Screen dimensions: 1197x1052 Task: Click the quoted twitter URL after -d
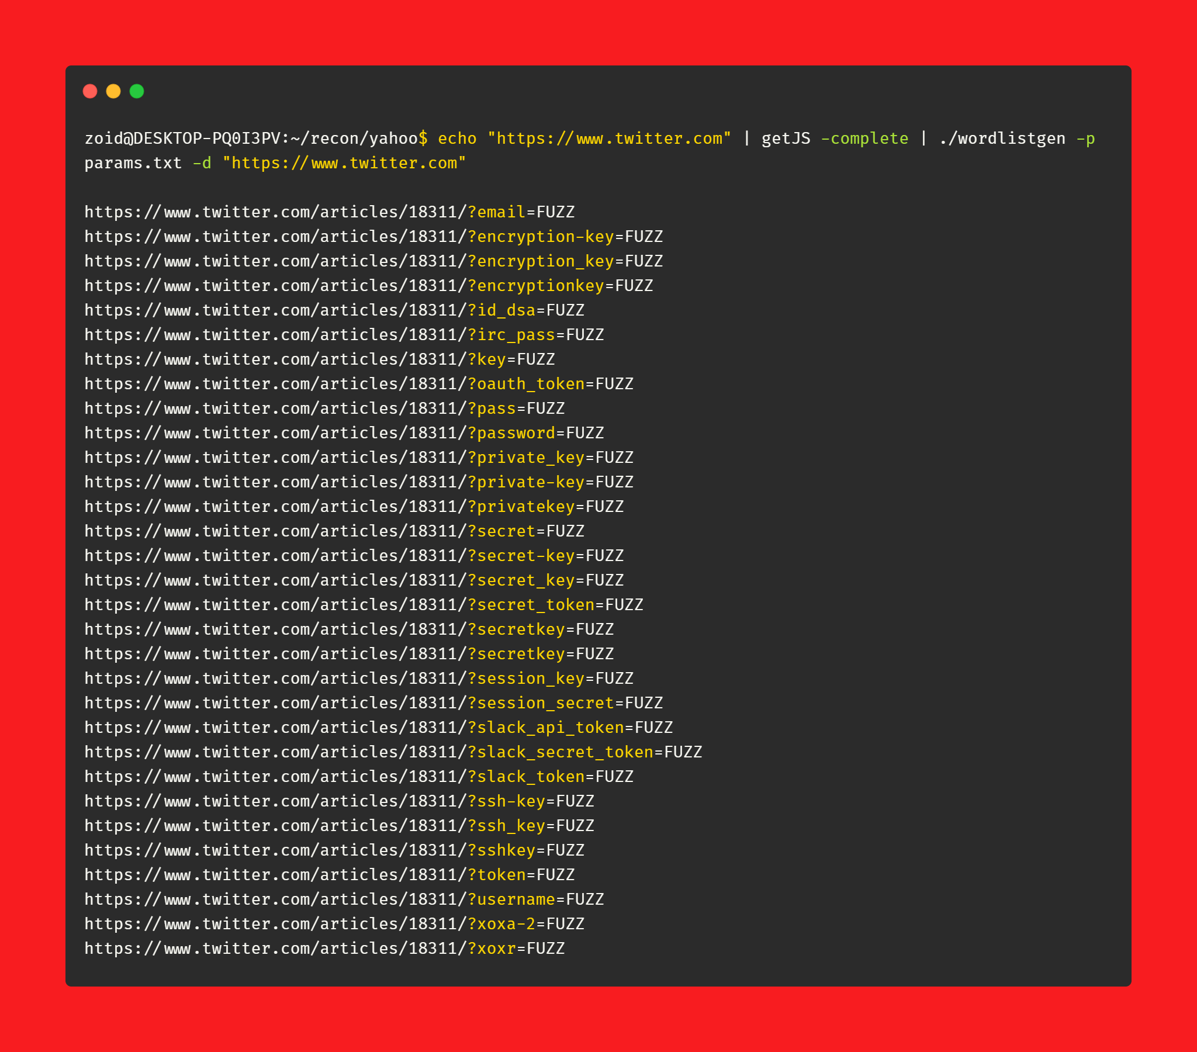point(344,164)
